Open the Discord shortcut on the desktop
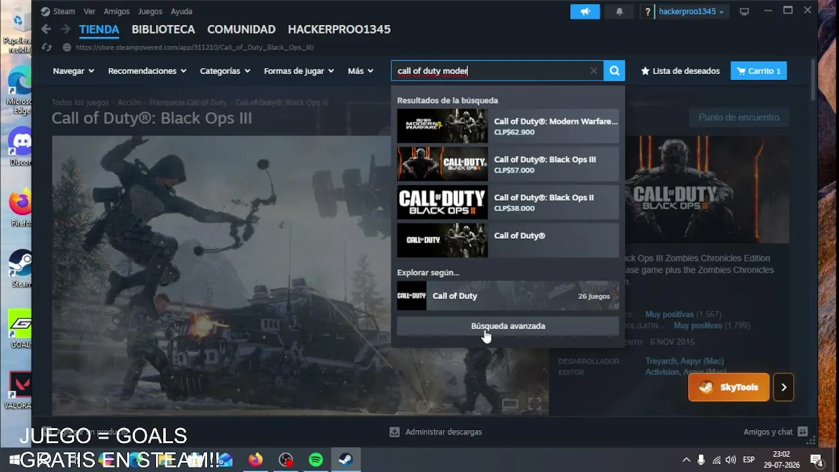This screenshot has width=839, height=472. click(20, 146)
